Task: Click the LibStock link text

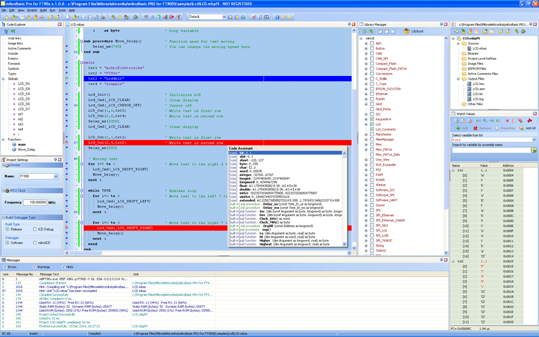Action: coord(417,31)
